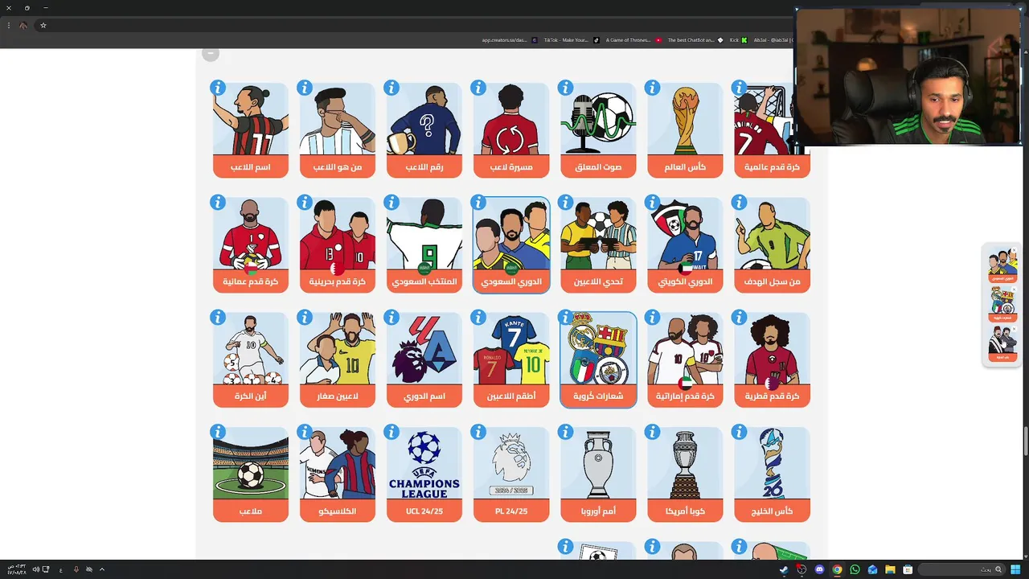This screenshot has width=1029, height=579.
Task: Choose the رقم اللاعب category card
Action: 424,130
